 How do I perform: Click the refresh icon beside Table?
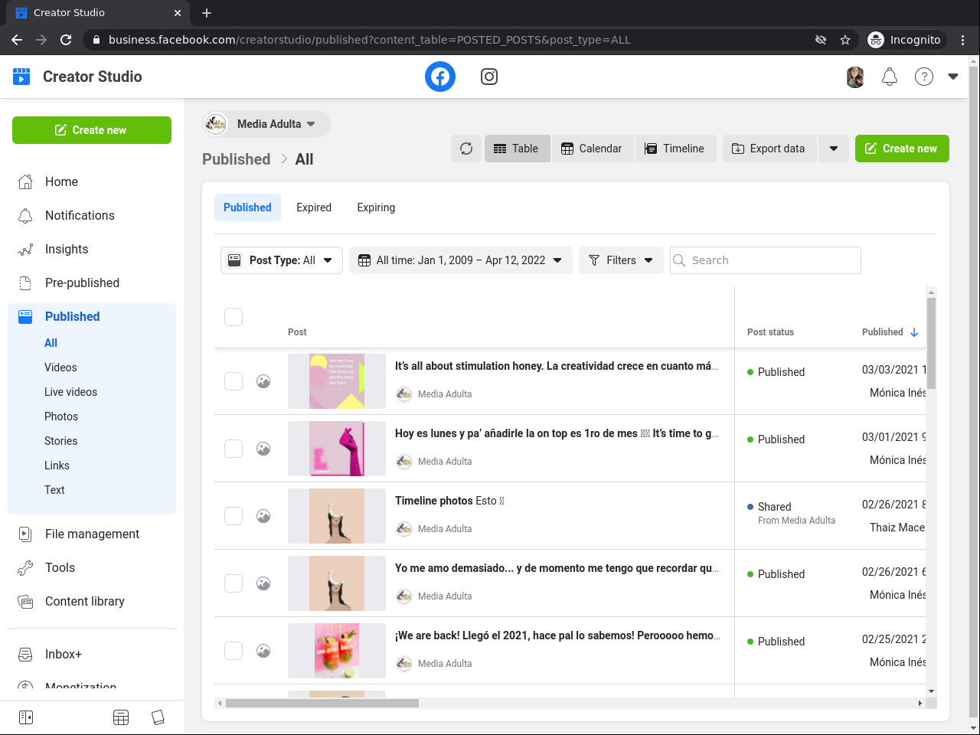pyautogui.click(x=466, y=149)
